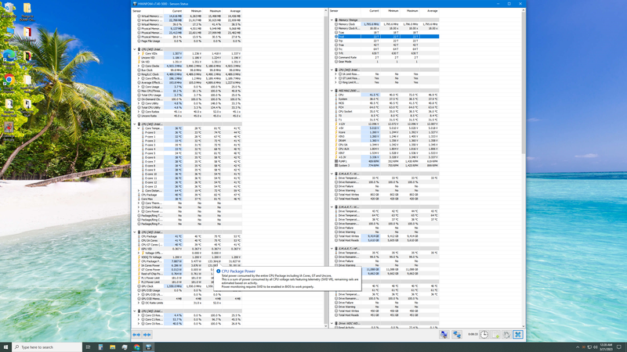
Task: Open sensor settings via the gear-hand icon
Action: click(506, 335)
